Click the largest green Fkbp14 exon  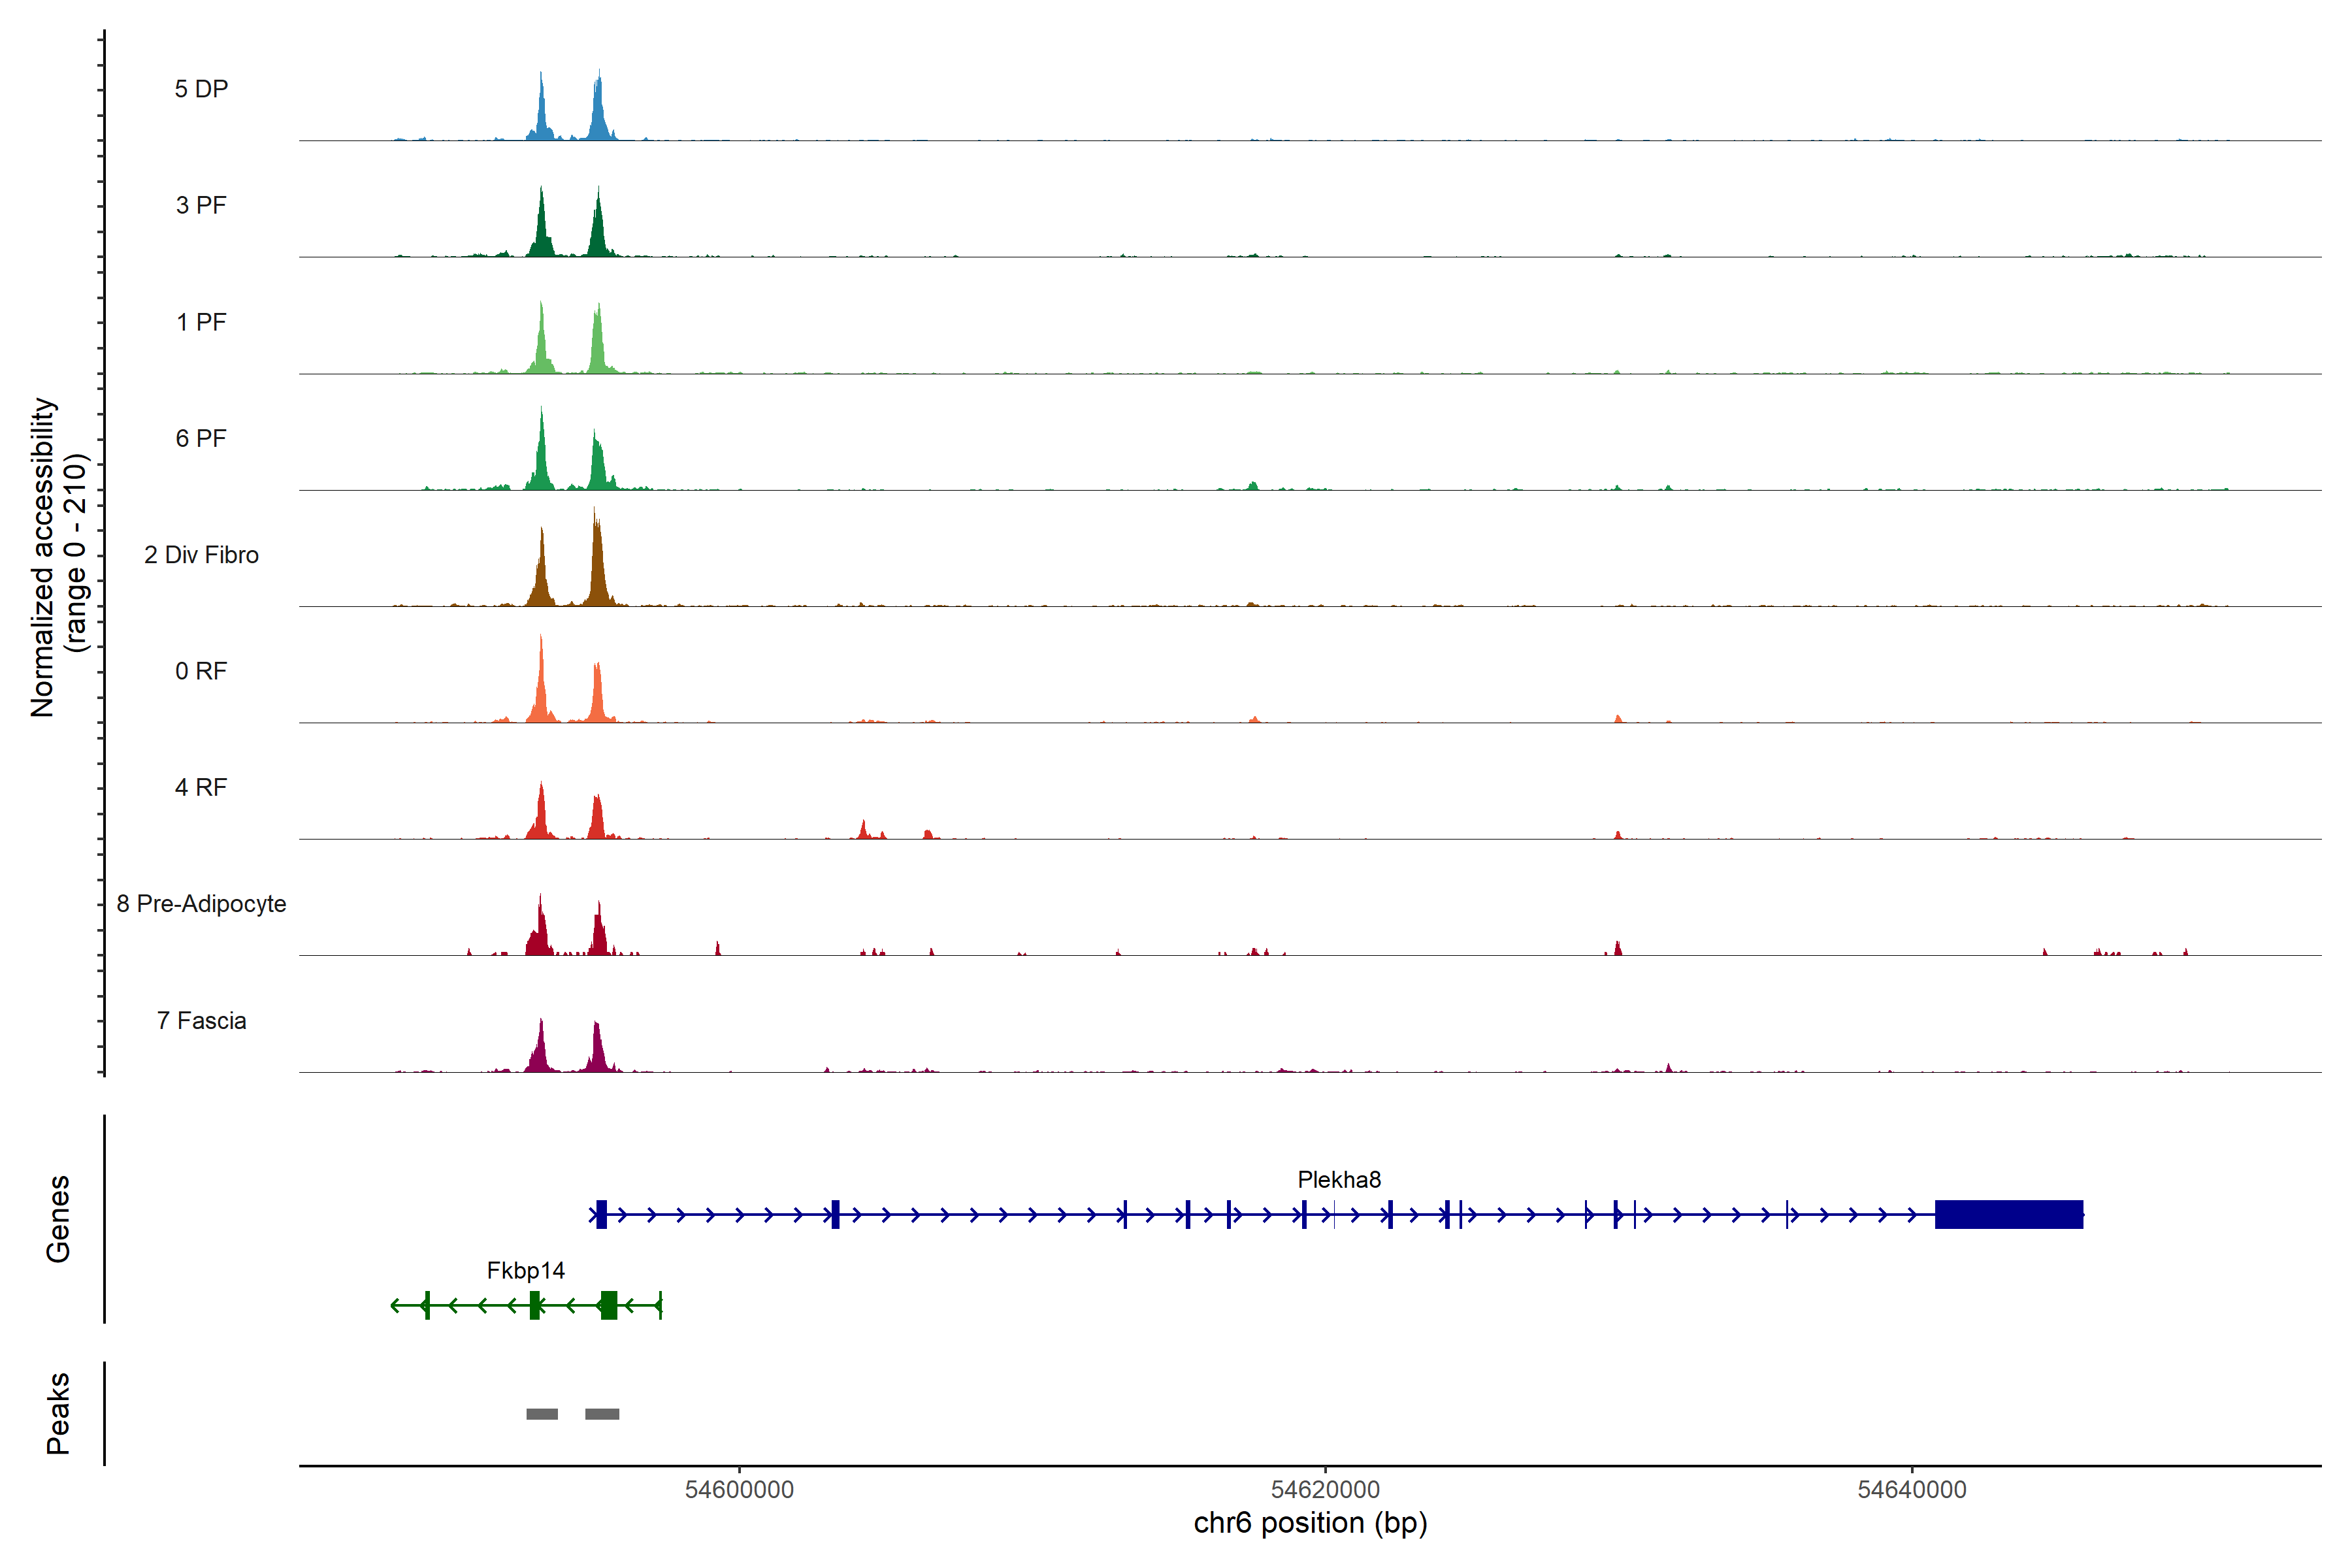click(x=608, y=1305)
